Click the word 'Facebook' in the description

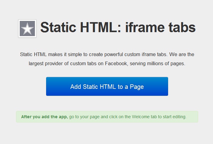point(116,64)
